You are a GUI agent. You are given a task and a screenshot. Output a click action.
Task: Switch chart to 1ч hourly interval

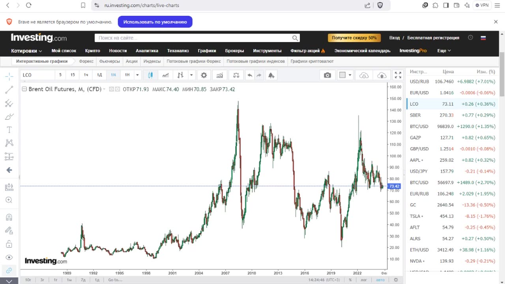pos(86,75)
